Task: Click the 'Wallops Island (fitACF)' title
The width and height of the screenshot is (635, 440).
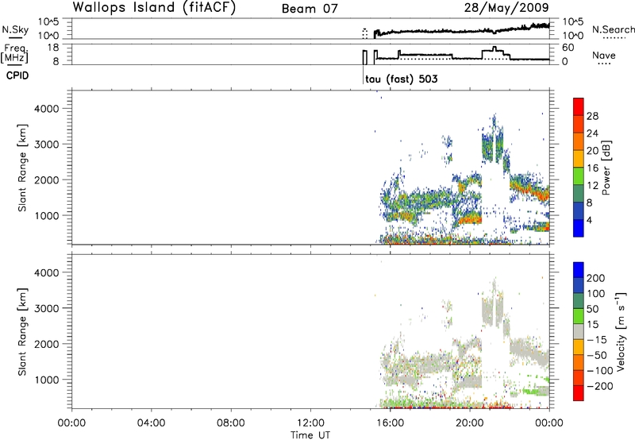Action: tap(154, 8)
